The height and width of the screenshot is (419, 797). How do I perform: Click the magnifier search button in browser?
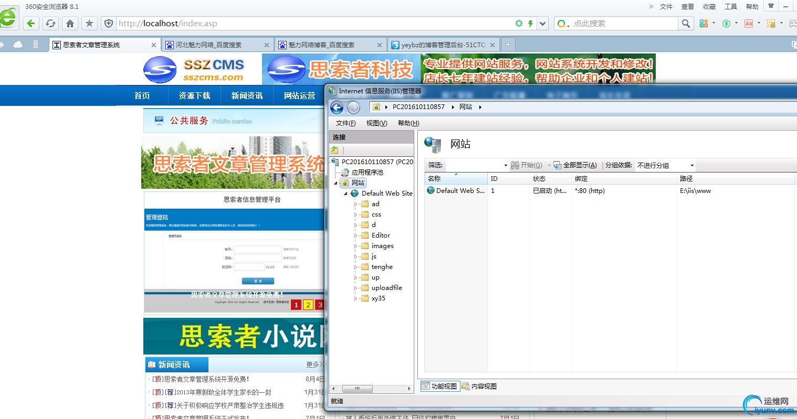pos(686,23)
